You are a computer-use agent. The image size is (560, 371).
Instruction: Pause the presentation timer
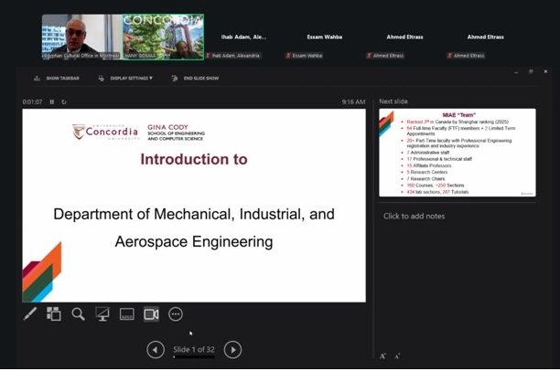[x=52, y=102]
